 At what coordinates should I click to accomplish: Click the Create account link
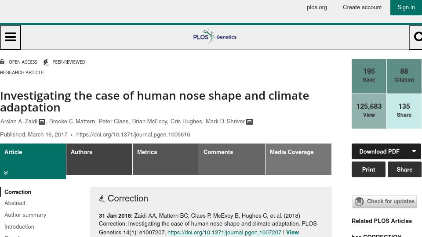[362, 7]
